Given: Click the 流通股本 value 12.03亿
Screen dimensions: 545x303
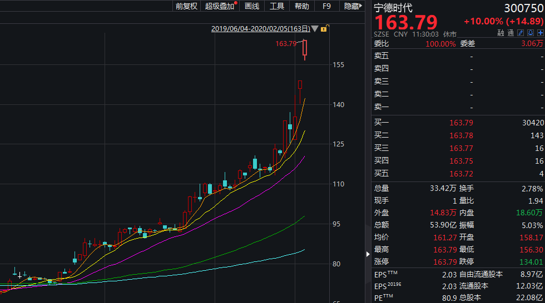Looking at the screenshot, I should (529, 286).
